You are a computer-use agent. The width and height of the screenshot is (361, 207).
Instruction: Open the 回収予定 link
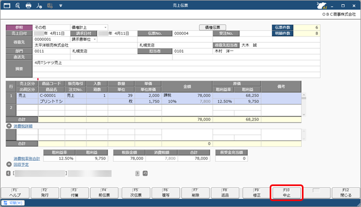click(21, 165)
